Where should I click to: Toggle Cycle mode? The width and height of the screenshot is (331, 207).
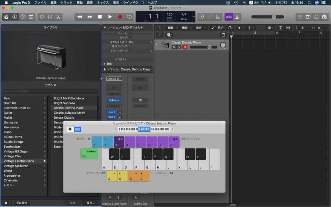pyautogui.click(x=129, y=17)
